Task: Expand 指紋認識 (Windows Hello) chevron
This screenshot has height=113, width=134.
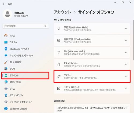Action: point(126,41)
